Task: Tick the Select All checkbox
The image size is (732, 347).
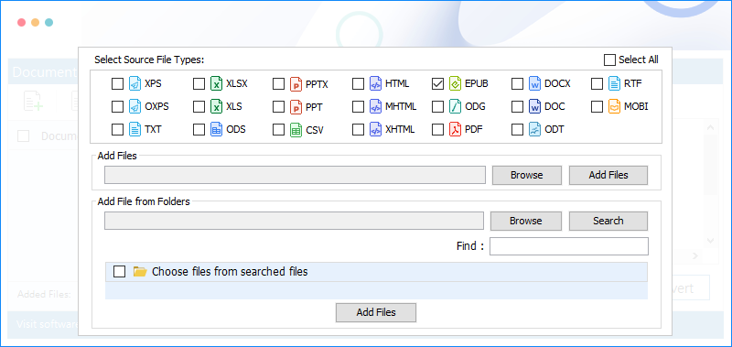Action: pos(609,60)
